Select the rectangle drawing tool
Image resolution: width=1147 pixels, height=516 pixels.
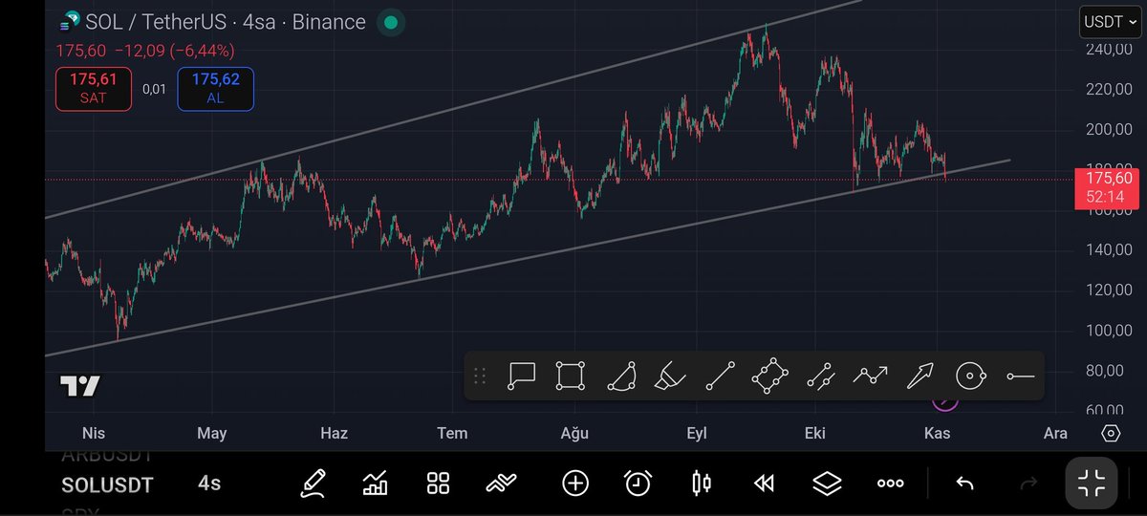click(571, 376)
